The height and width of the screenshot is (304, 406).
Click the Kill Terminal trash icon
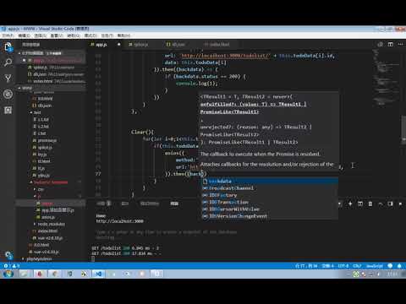pos(370,204)
